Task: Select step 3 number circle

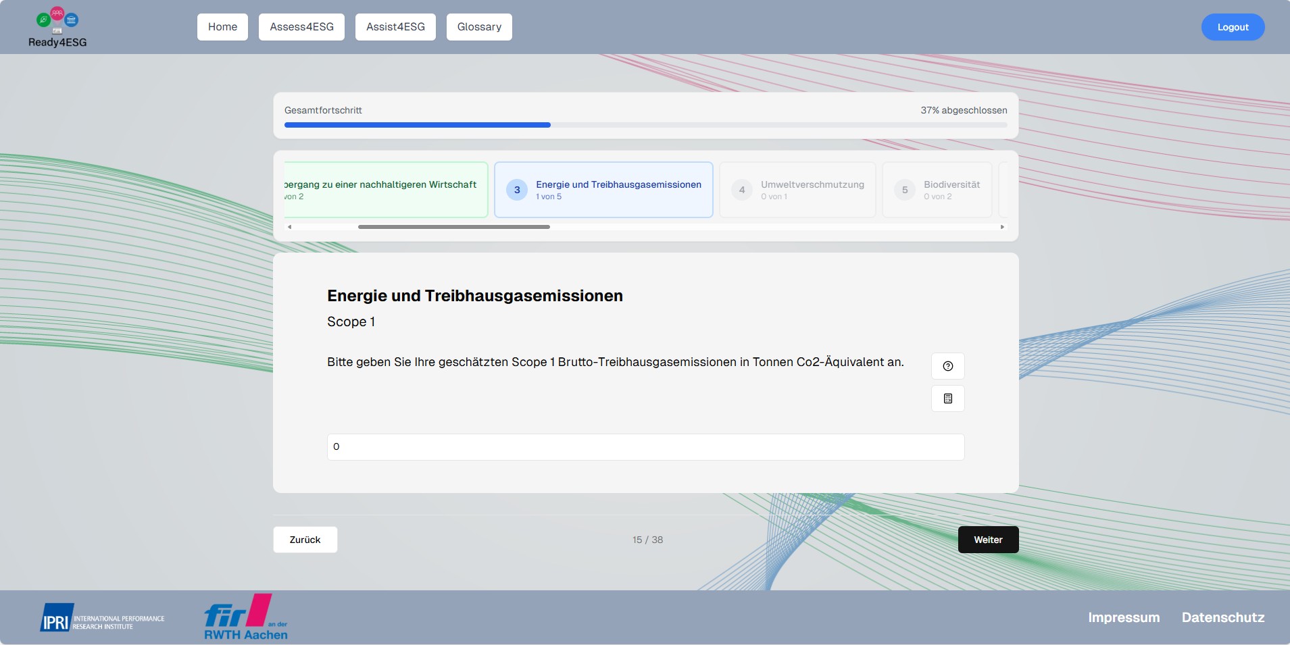Action: coord(517,190)
